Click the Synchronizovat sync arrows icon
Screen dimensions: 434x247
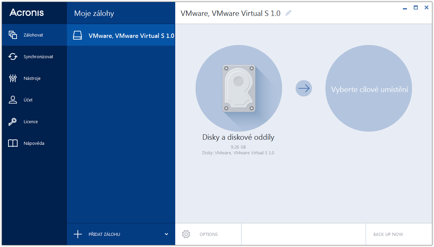coord(13,57)
